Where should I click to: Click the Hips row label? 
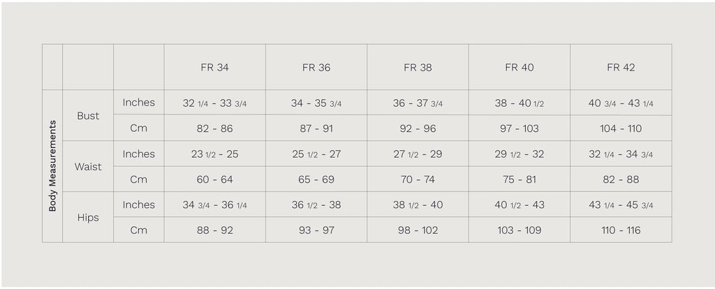click(x=88, y=218)
